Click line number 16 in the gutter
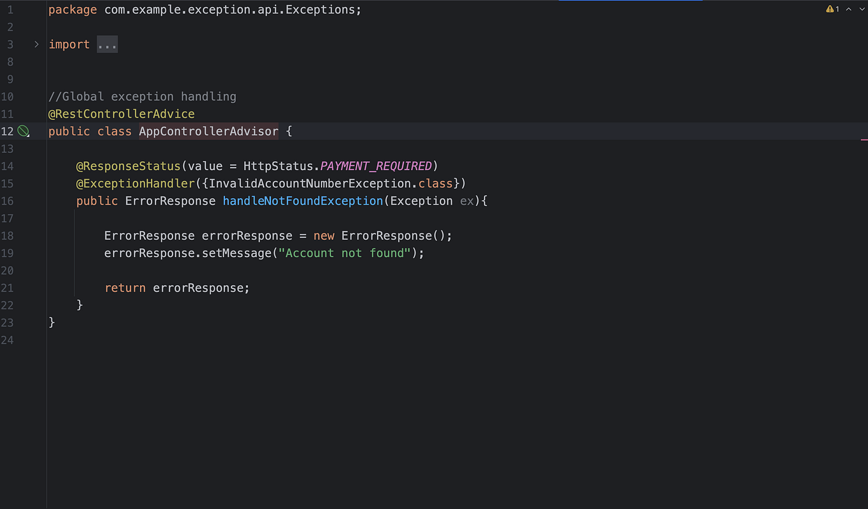This screenshot has height=509, width=868. coord(7,201)
